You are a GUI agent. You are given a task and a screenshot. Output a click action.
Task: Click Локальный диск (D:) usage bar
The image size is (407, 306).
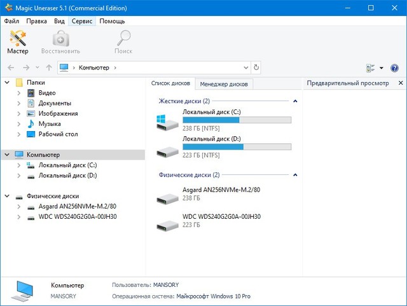[237, 146]
